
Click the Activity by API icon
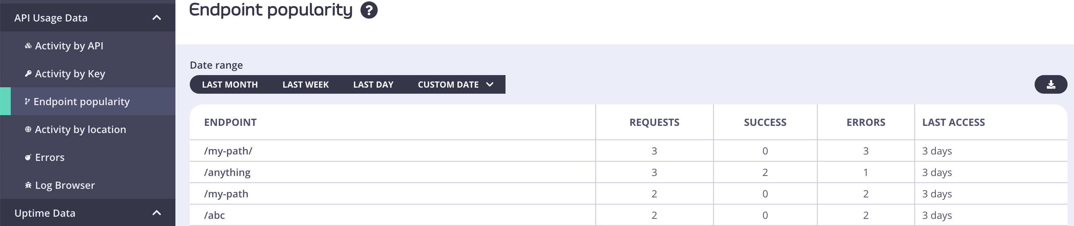pos(28,46)
